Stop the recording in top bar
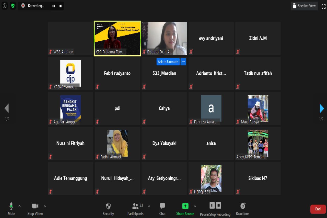 tap(61, 6)
